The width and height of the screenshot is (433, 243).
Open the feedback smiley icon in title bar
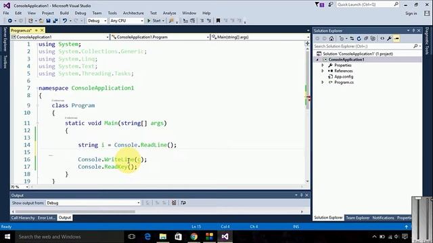click(330, 5)
